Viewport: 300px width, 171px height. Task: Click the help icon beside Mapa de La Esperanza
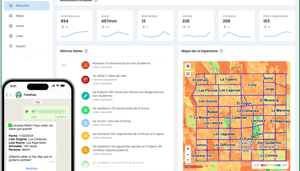click(x=221, y=51)
